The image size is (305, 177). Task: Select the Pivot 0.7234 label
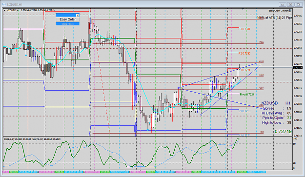247,95
